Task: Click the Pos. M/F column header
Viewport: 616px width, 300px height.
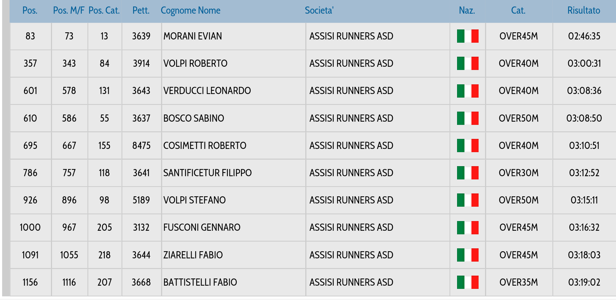Action: (x=69, y=10)
